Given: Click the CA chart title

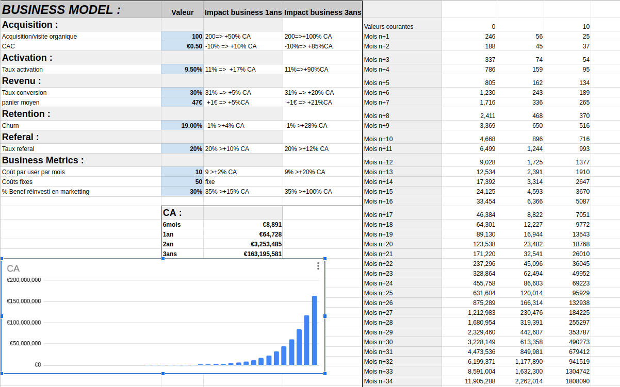Looking at the screenshot, I should 13,268.
